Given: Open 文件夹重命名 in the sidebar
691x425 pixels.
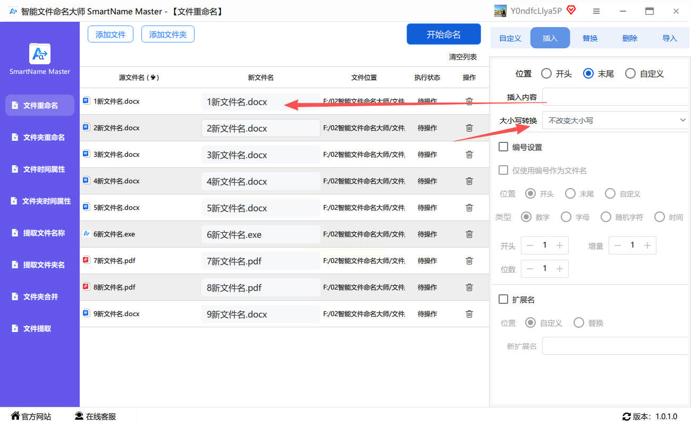Looking at the screenshot, I should (x=43, y=138).
